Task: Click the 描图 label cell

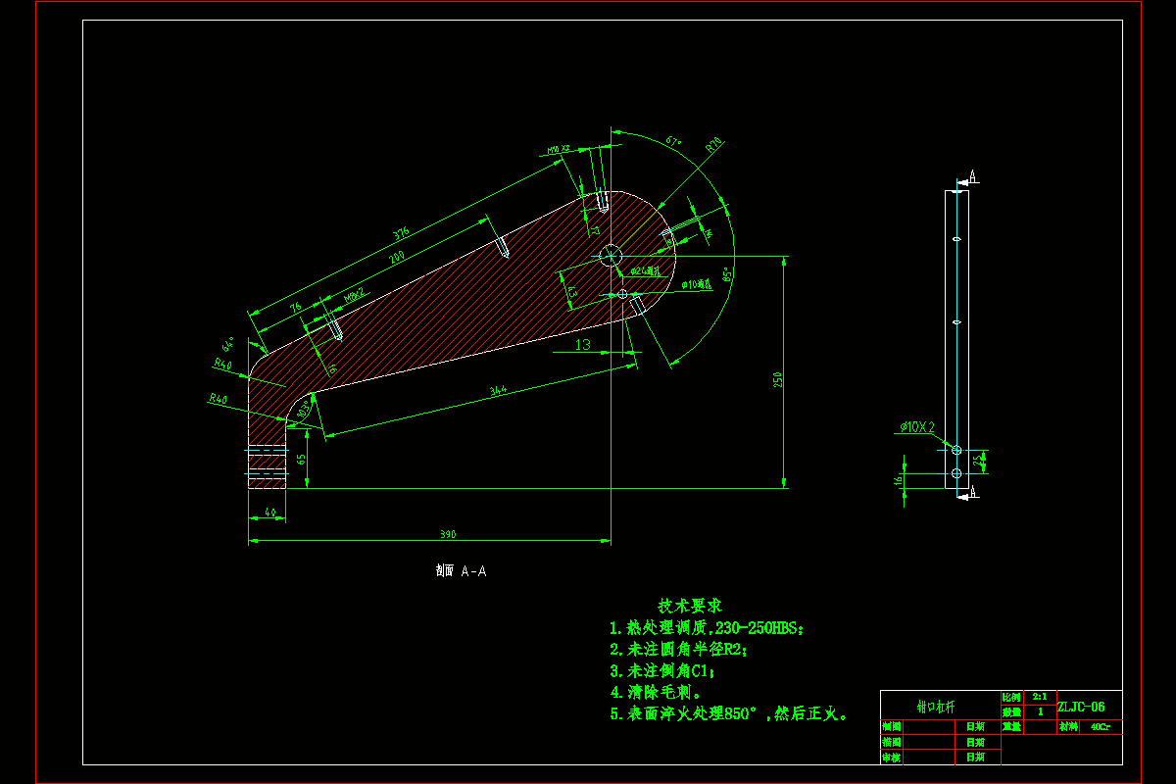Action: point(892,743)
